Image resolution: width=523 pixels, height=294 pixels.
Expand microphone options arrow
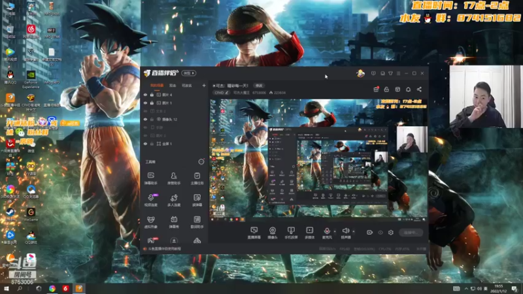[335, 231]
